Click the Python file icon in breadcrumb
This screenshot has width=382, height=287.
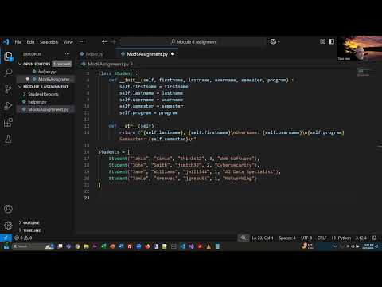point(84,64)
